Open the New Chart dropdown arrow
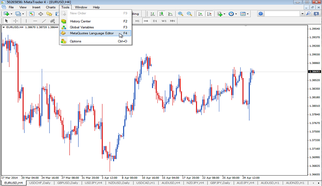Screen dimensions: 322x186 point(11,14)
